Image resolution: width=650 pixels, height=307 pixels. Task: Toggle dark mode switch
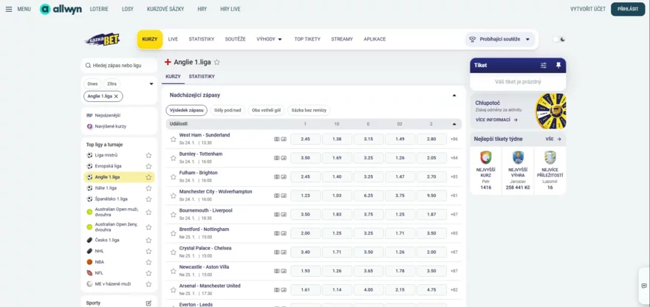click(x=559, y=39)
